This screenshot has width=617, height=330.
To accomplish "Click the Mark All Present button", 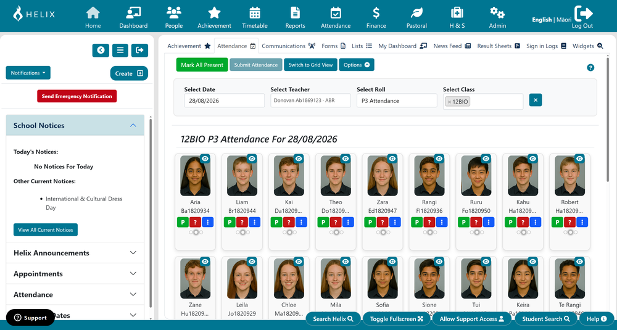I will (x=202, y=65).
